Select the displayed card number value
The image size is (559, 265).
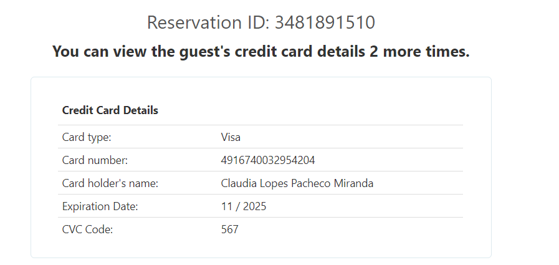pos(268,160)
